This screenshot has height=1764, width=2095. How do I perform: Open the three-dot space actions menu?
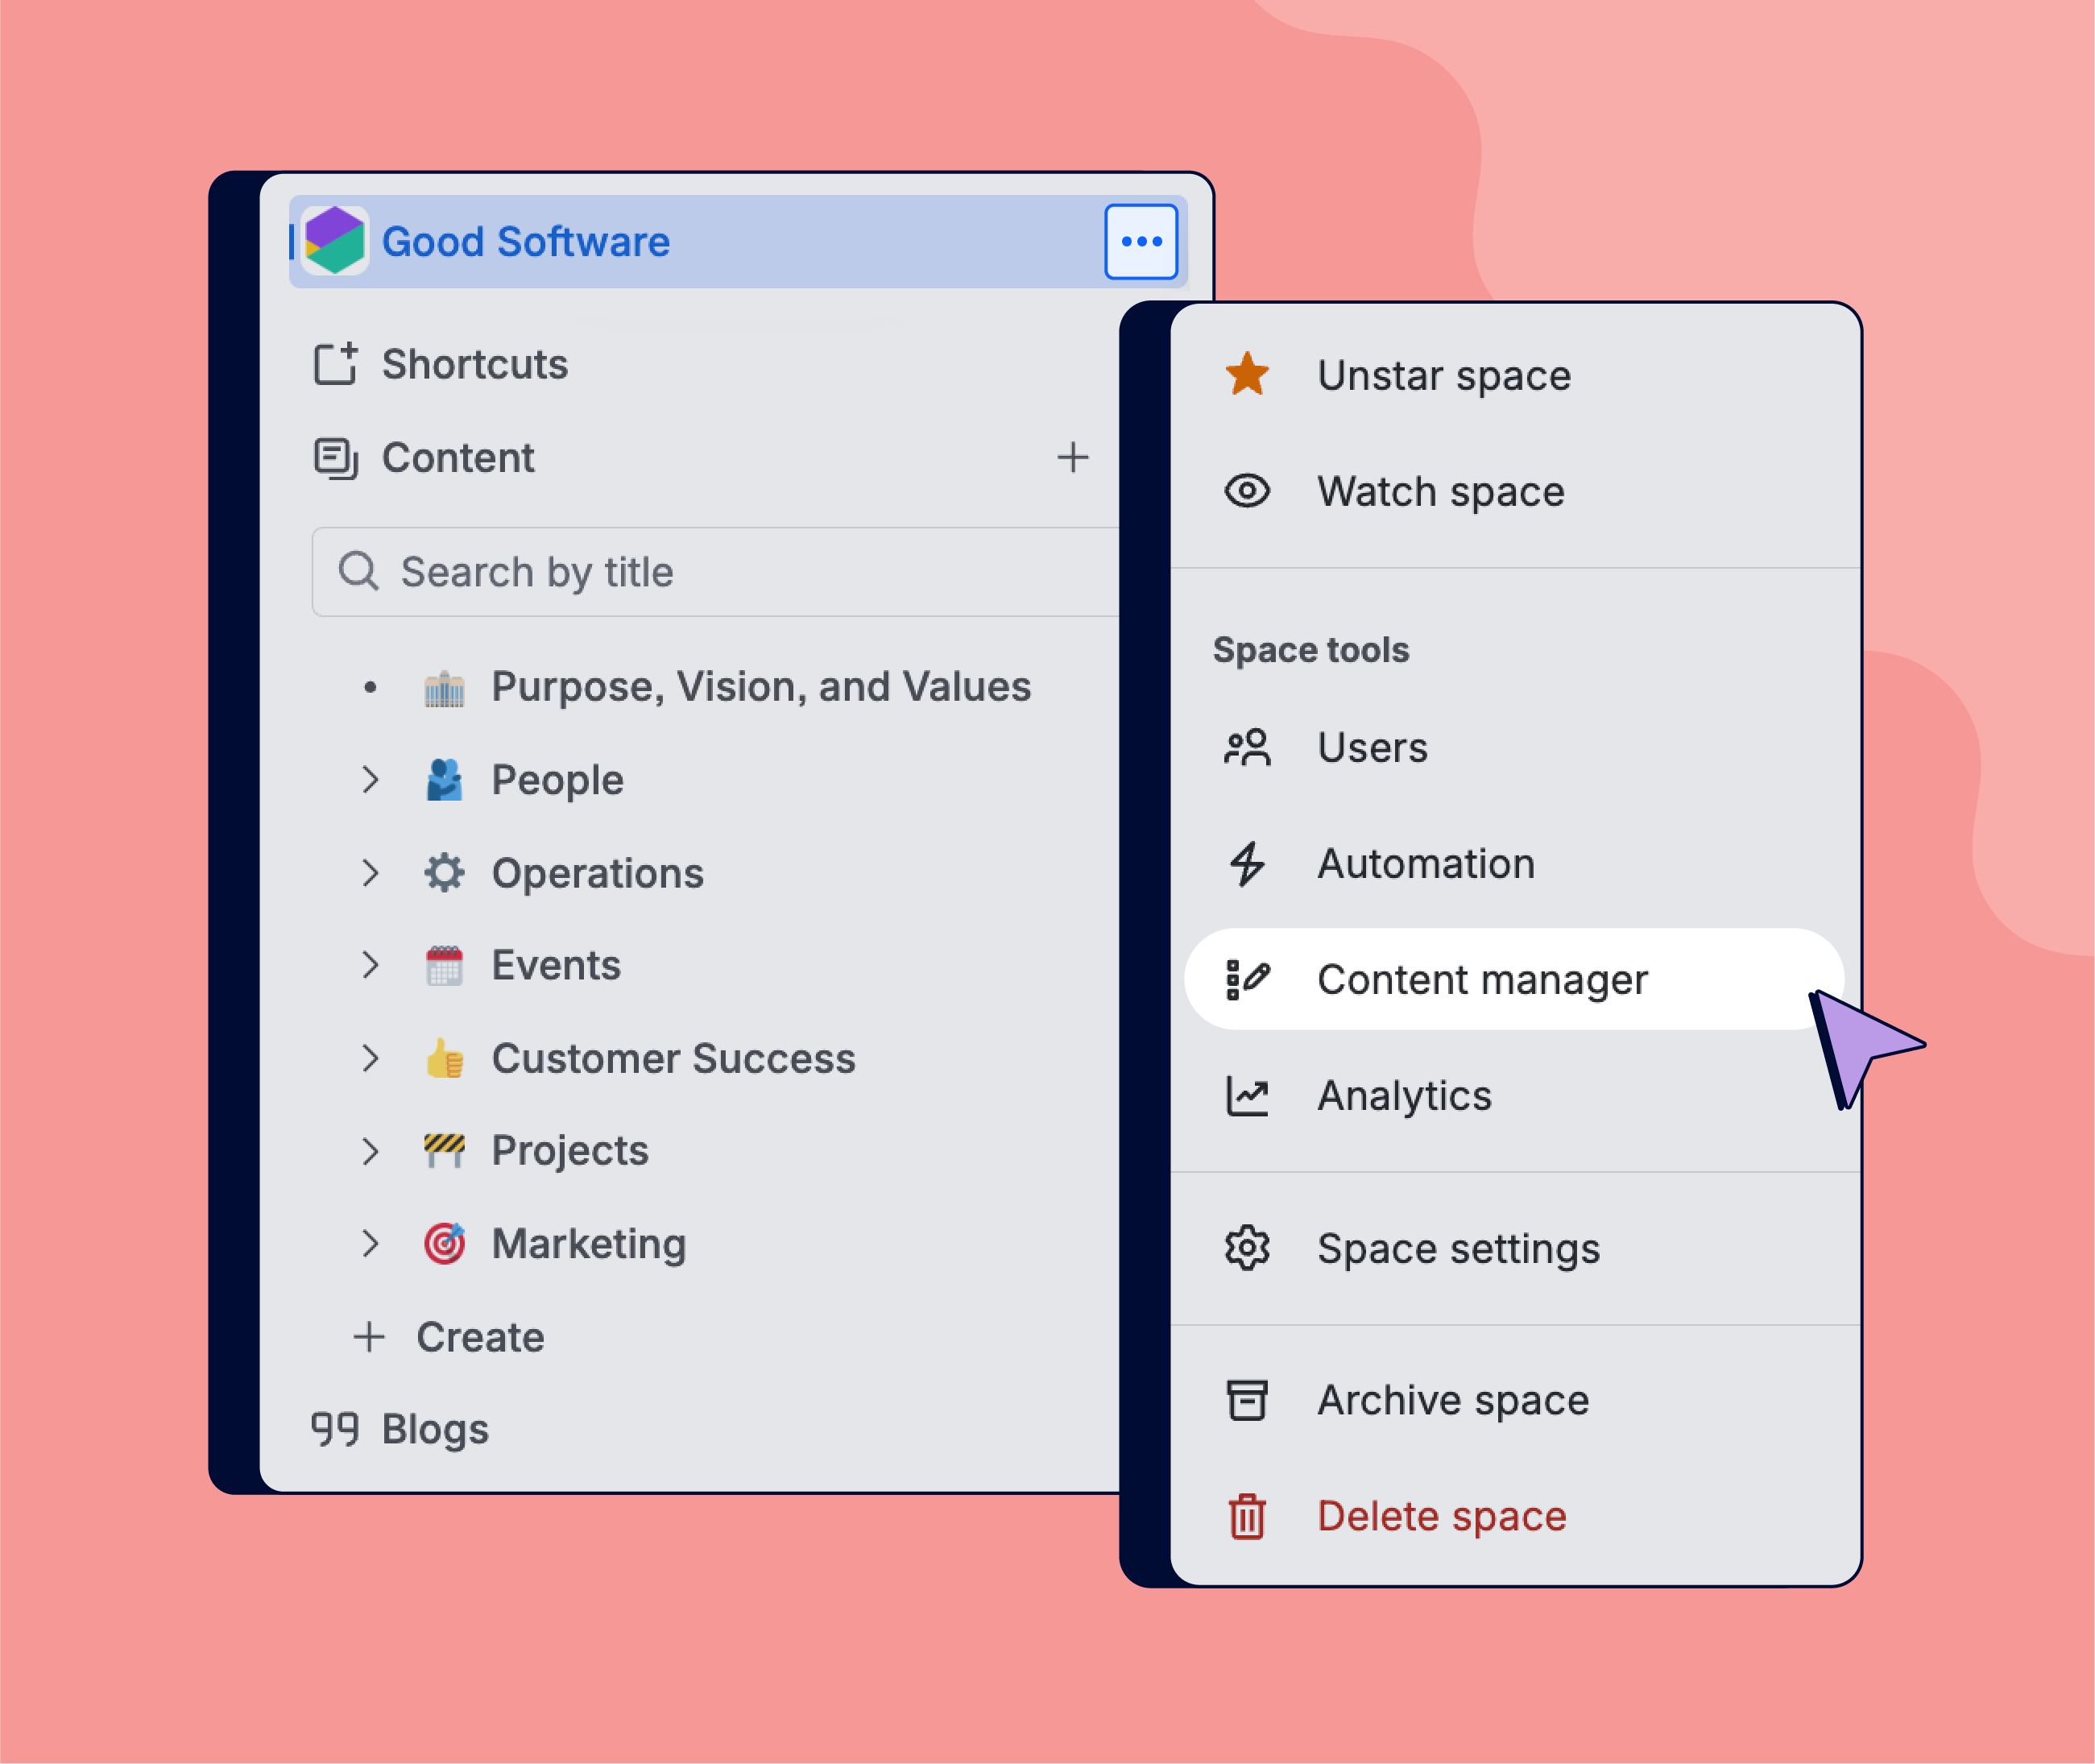click(1140, 241)
